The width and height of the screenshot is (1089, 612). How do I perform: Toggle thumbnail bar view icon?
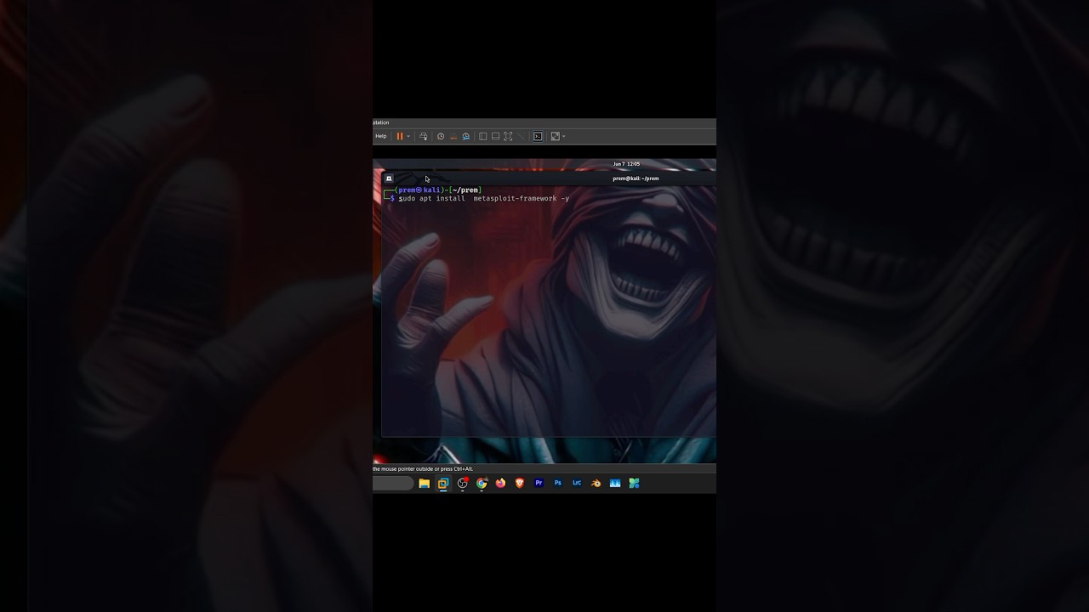pos(495,136)
